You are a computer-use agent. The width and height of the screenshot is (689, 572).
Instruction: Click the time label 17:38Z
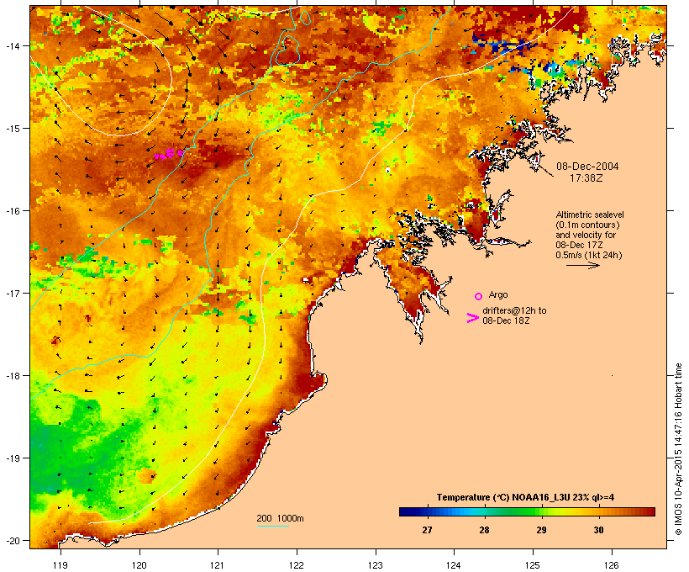coord(586,178)
